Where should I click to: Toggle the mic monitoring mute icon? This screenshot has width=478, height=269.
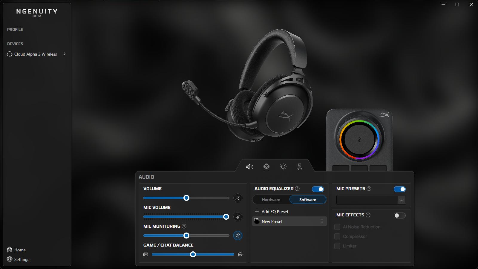238,236
